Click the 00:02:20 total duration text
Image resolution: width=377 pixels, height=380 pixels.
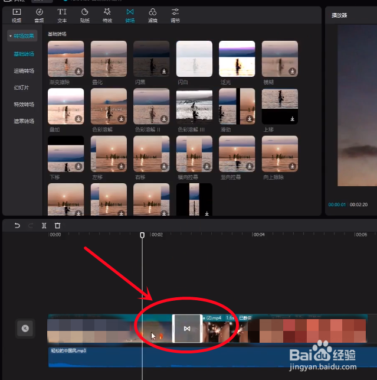point(359,204)
